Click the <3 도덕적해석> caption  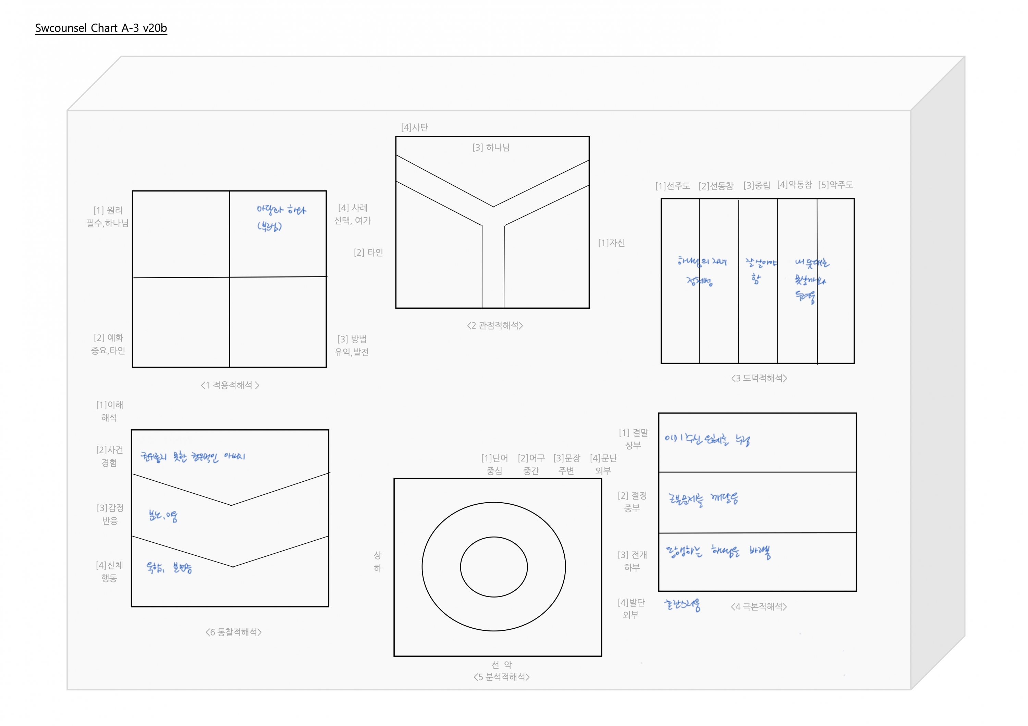[759, 378]
